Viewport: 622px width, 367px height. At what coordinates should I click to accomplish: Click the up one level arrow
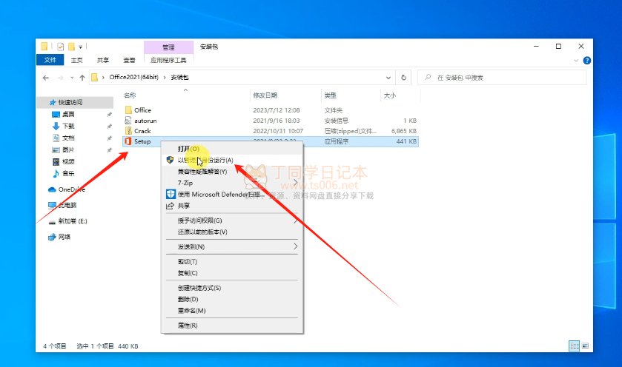pyautogui.click(x=82, y=78)
